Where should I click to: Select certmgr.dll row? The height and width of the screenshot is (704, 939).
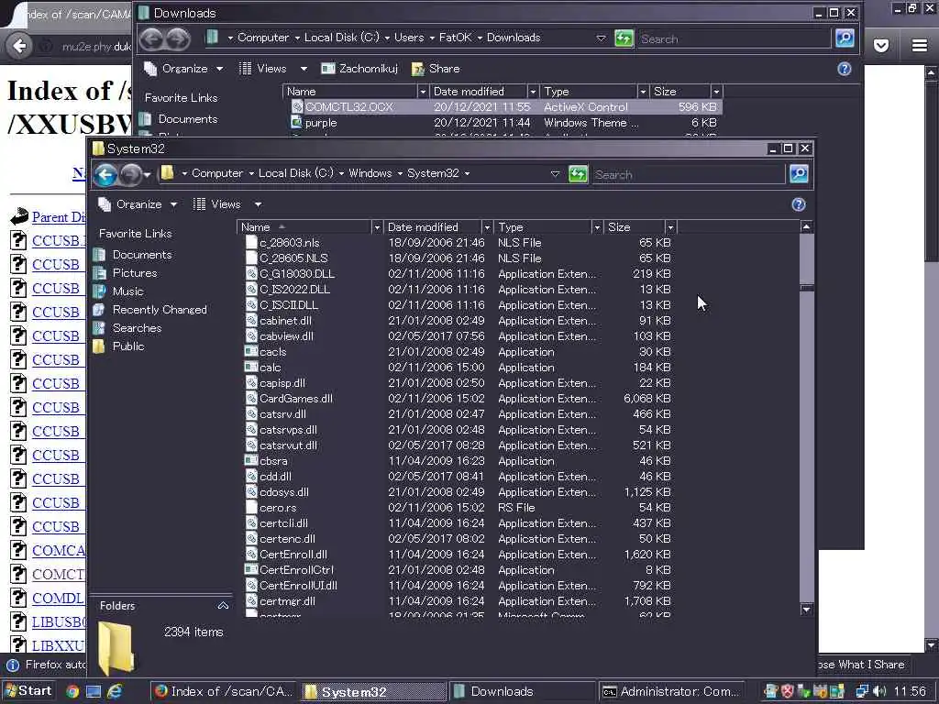(x=458, y=601)
